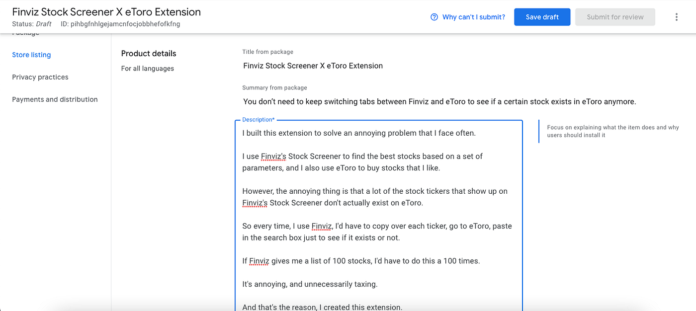
Task: Click the line 'And that's the reason, I created this extension.'
Action: click(x=322, y=307)
